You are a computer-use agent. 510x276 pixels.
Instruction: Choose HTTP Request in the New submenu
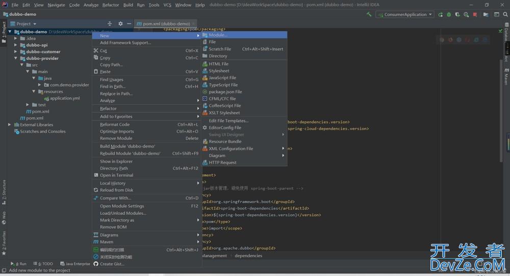pyautogui.click(x=244, y=162)
